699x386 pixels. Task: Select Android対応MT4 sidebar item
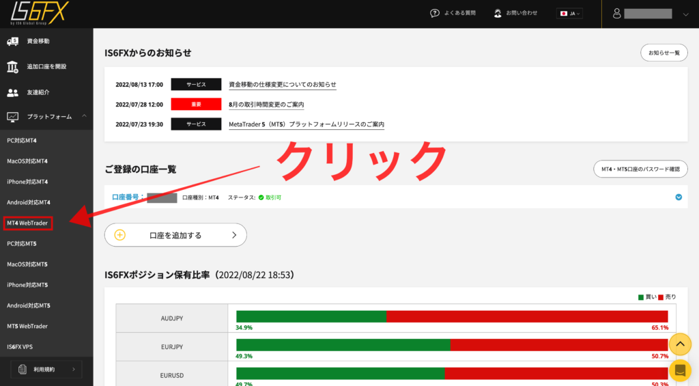29,203
